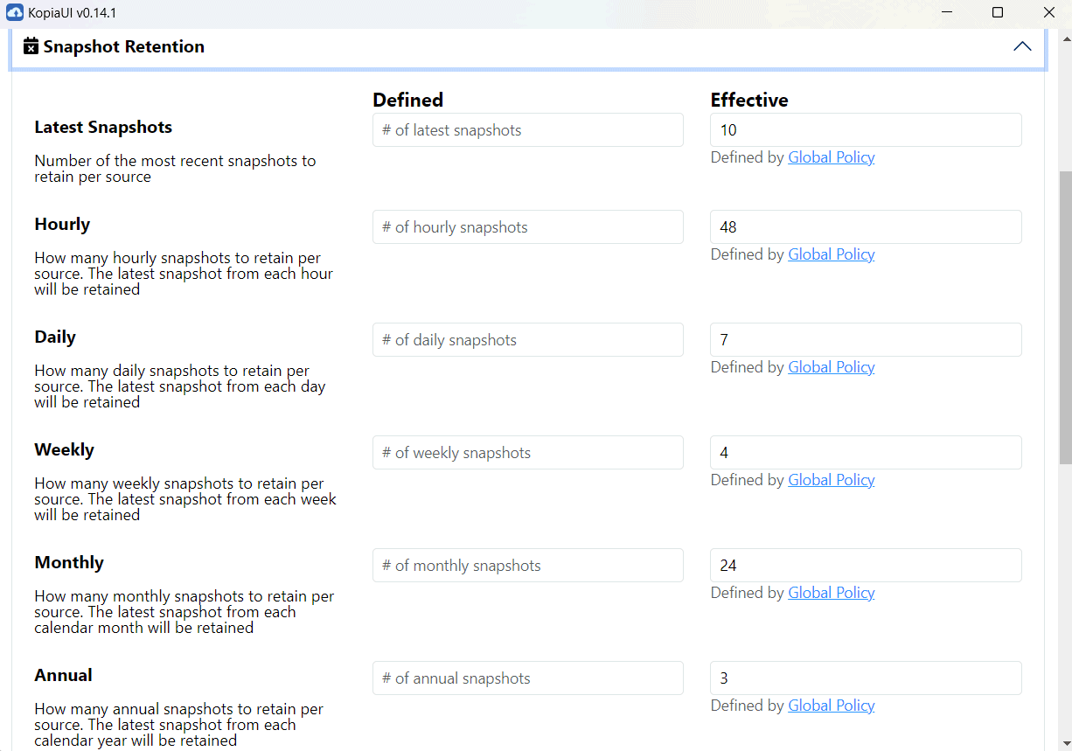Image resolution: width=1072 pixels, height=751 pixels.
Task: Click Global Policy link under Monthly value
Action: point(831,593)
